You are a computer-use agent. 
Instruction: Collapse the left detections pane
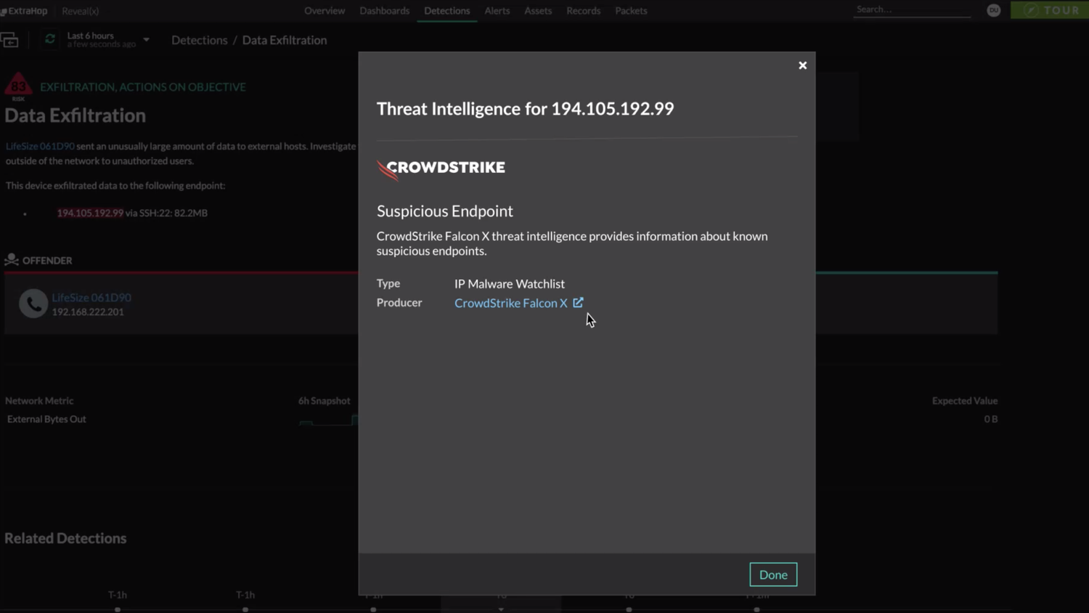coord(10,39)
